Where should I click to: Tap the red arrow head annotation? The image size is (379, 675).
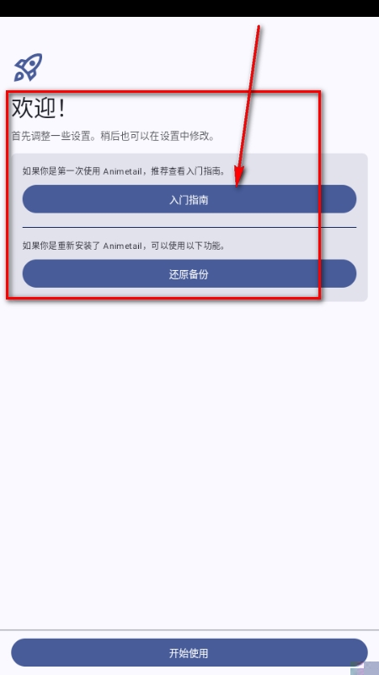click(239, 177)
